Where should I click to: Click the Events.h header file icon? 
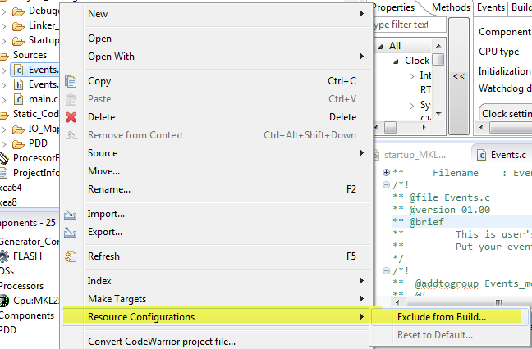pos(18,84)
